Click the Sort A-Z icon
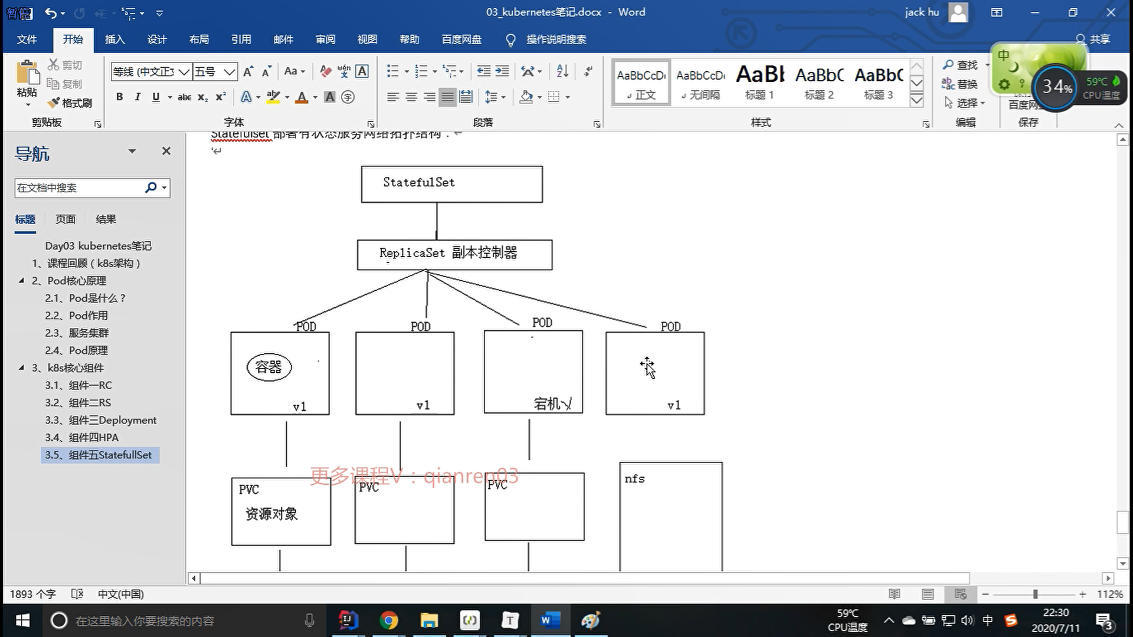1133x637 pixels. tap(562, 71)
